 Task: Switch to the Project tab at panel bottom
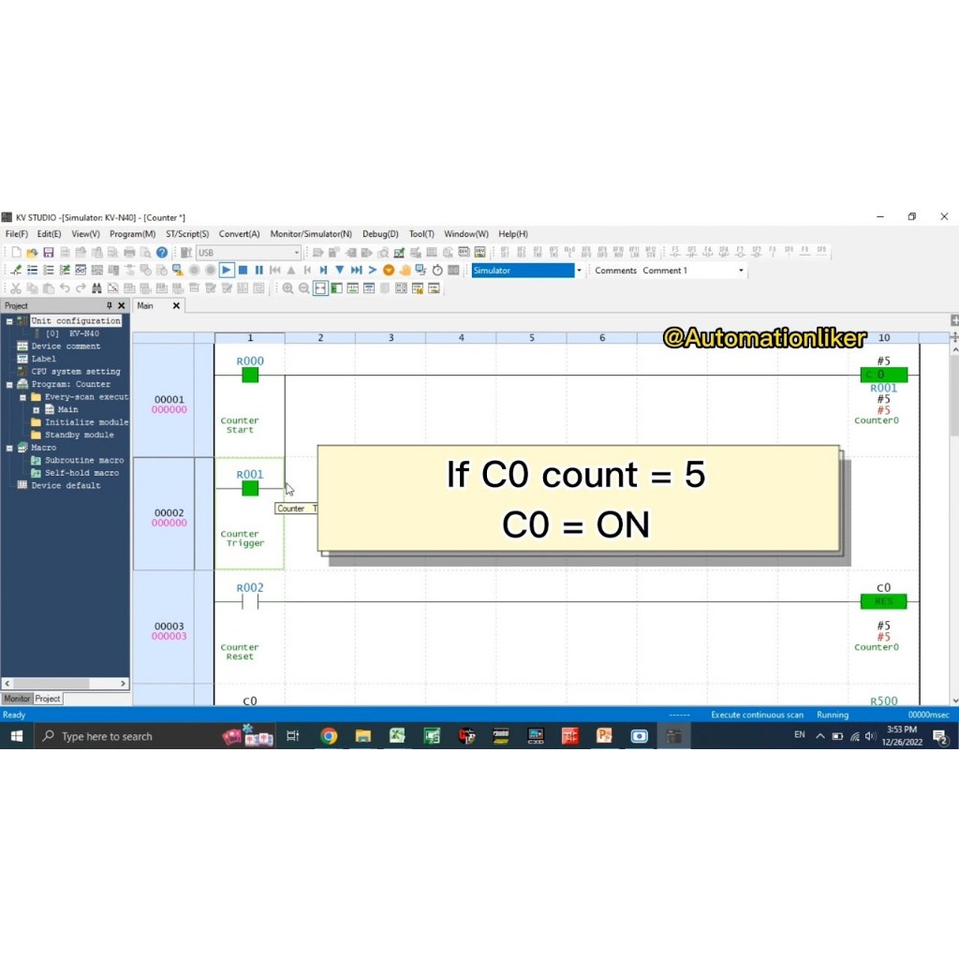coord(47,698)
